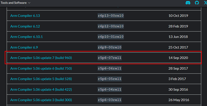This screenshot has width=207, height=106.
Task: Select the r6p13-00rel0 version code
Action: 111,16
